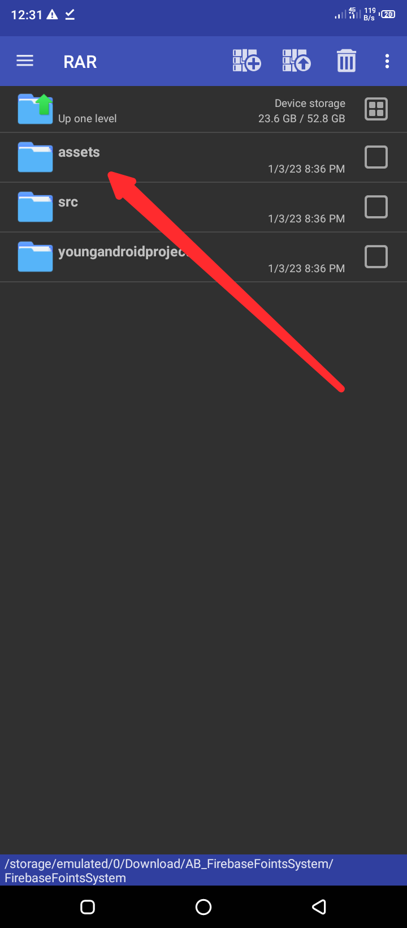Check the assets folder checkbox
Screen dimensions: 407x928
coord(376,157)
